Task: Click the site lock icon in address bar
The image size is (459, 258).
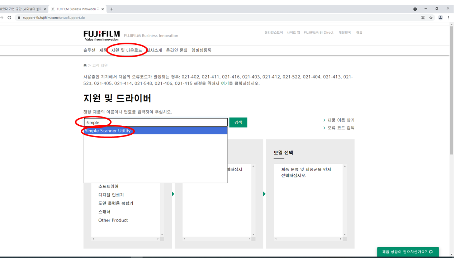Action: [x=19, y=18]
